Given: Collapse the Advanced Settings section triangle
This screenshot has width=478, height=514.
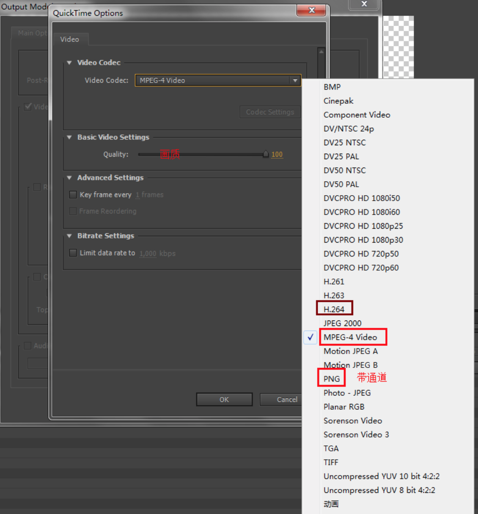Looking at the screenshot, I should point(69,178).
